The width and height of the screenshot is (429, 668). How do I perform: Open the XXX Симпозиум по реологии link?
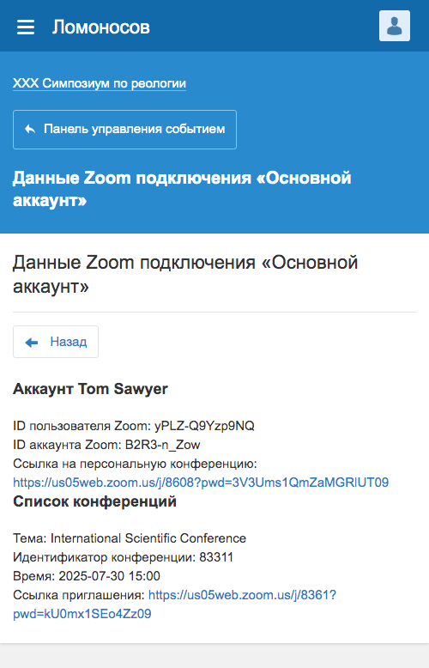point(100,83)
